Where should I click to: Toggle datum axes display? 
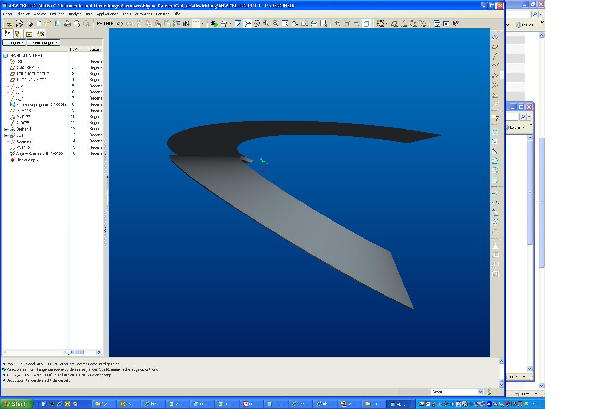(404, 24)
